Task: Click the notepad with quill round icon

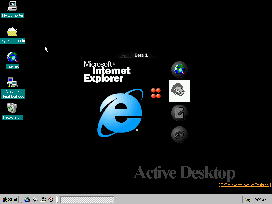Action: pyautogui.click(x=179, y=113)
